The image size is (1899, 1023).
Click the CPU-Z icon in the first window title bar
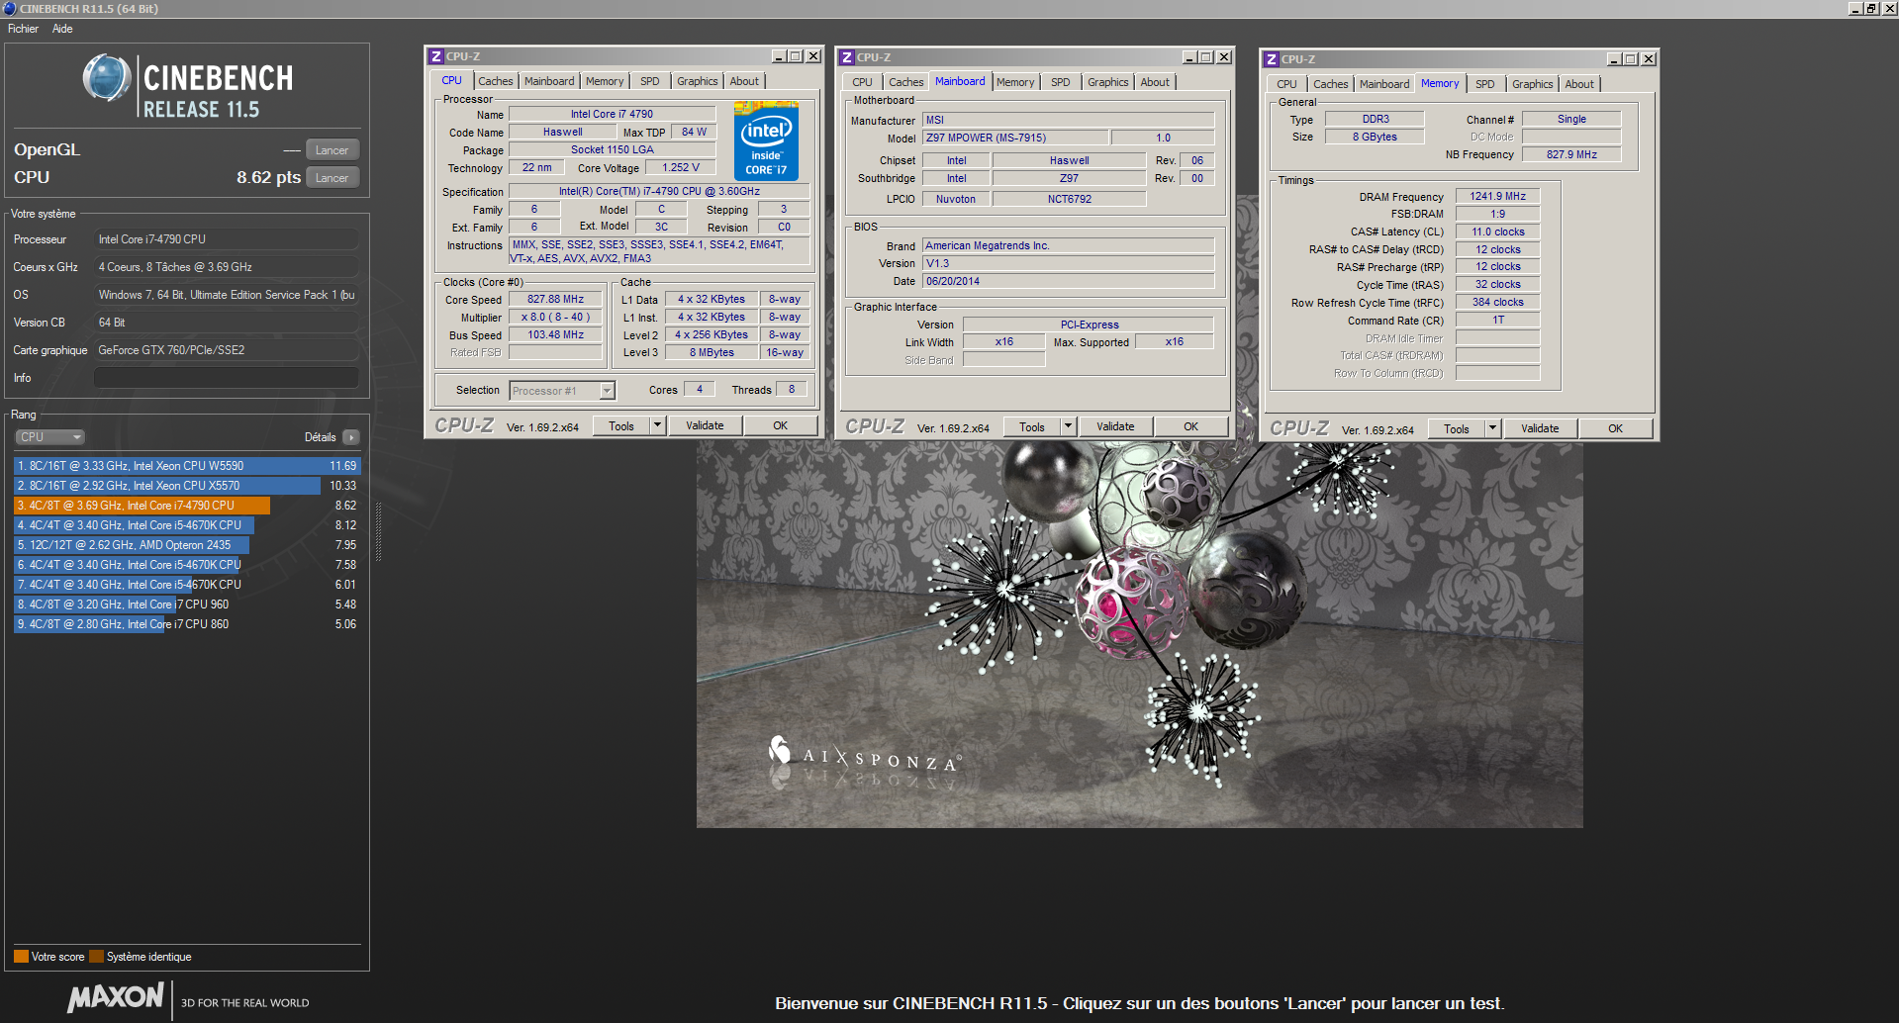point(435,56)
